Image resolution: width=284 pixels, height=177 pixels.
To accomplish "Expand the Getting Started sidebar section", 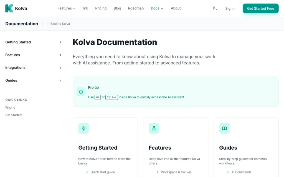I will [34, 42].
